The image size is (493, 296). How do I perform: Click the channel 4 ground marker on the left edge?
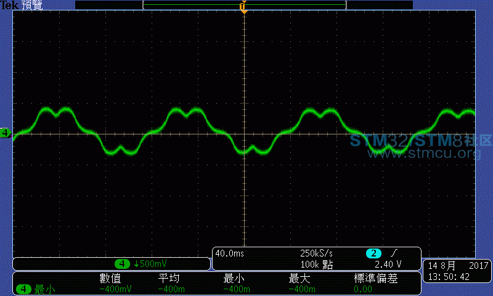click(x=6, y=133)
